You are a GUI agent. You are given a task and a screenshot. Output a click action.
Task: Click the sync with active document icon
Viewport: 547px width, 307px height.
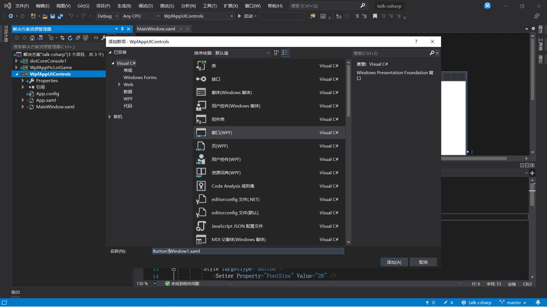[62, 38]
